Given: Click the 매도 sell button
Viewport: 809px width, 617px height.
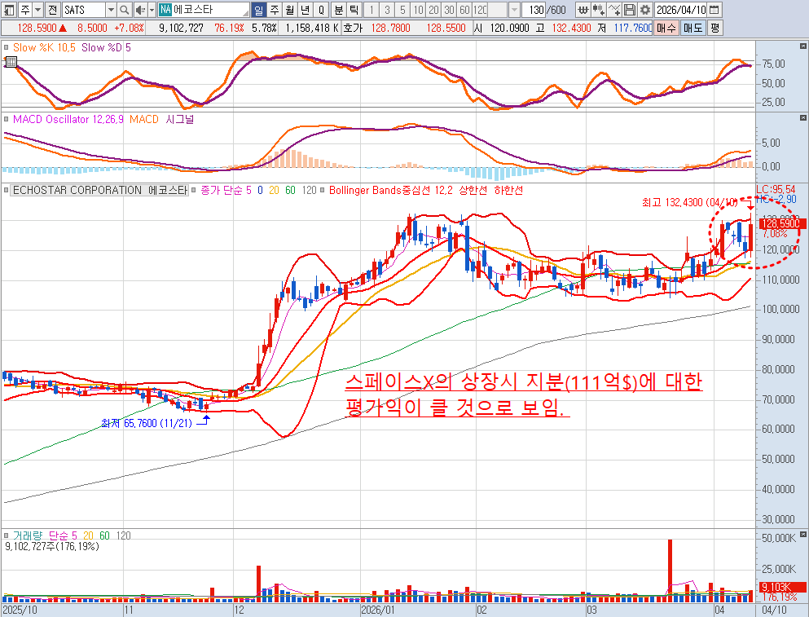Looking at the screenshot, I should pyautogui.click(x=692, y=27).
